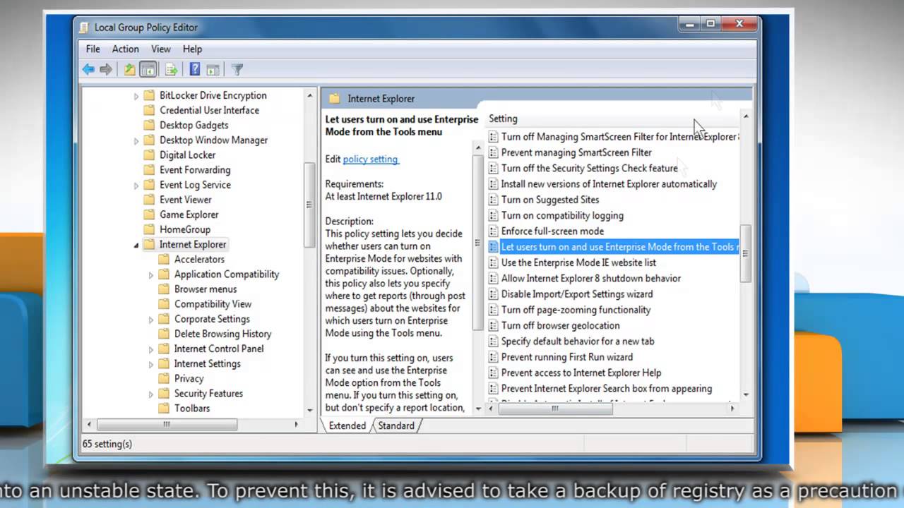This screenshot has width=904, height=508.
Task: Click the Up one level folder icon
Action: (x=130, y=69)
